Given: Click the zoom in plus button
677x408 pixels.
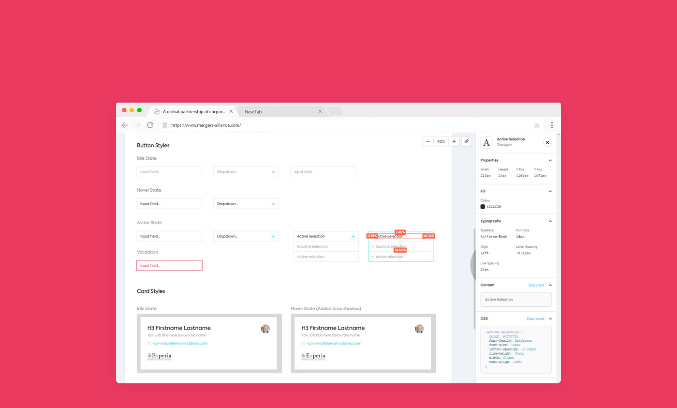Looking at the screenshot, I should [x=454, y=141].
